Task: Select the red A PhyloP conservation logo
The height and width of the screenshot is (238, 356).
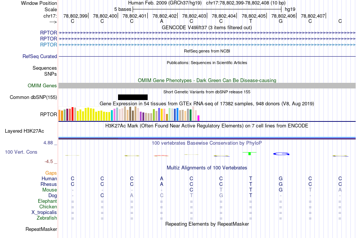Action: click(x=161, y=156)
